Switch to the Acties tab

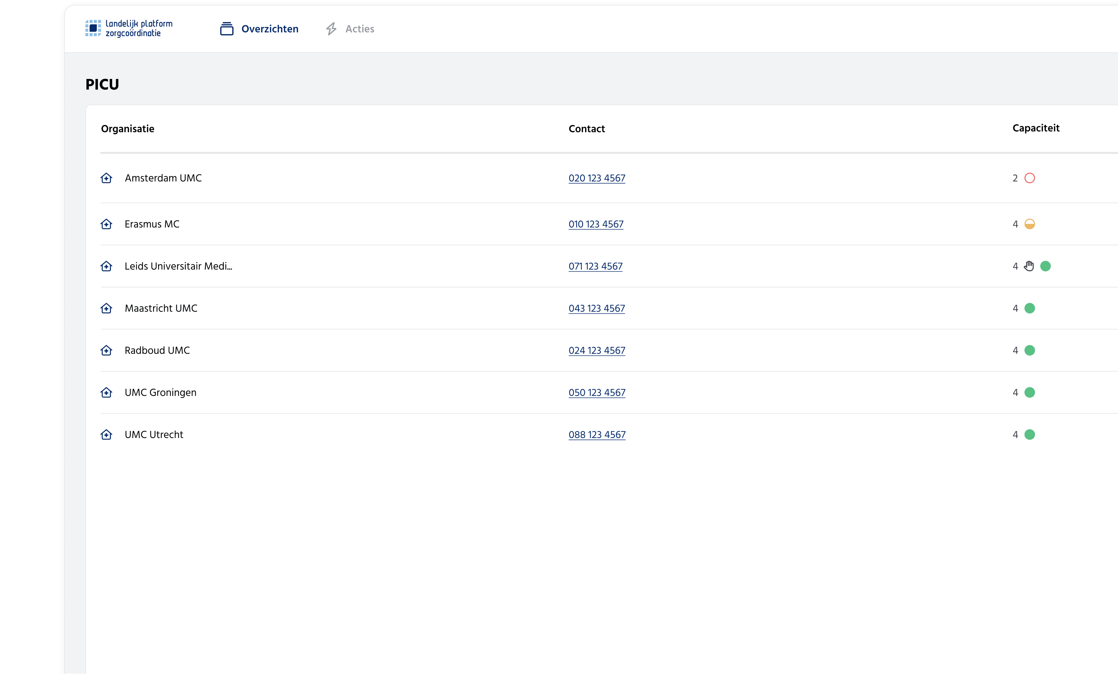tap(359, 28)
